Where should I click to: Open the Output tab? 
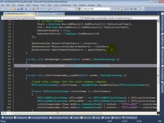click(75, 118)
